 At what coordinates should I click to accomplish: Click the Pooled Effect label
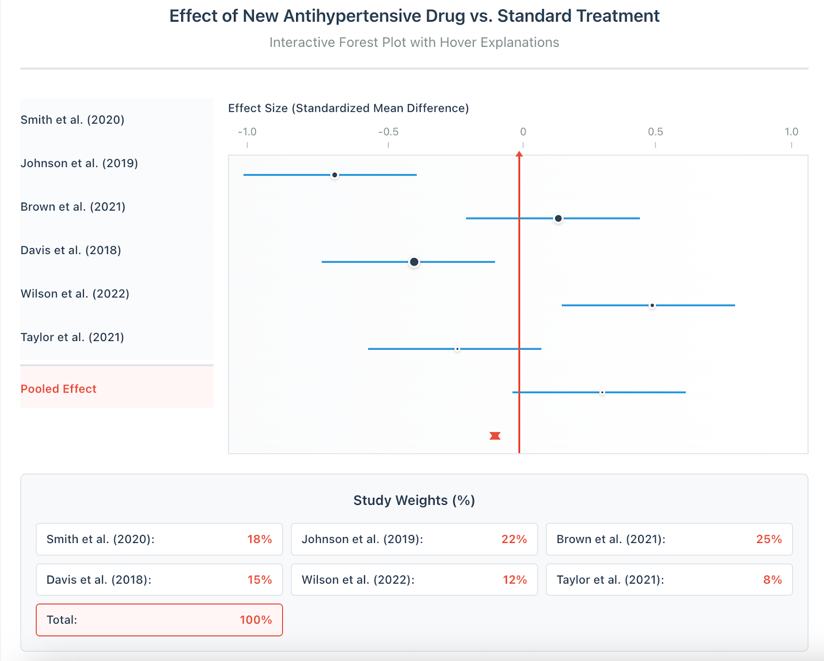coord(58,389)
